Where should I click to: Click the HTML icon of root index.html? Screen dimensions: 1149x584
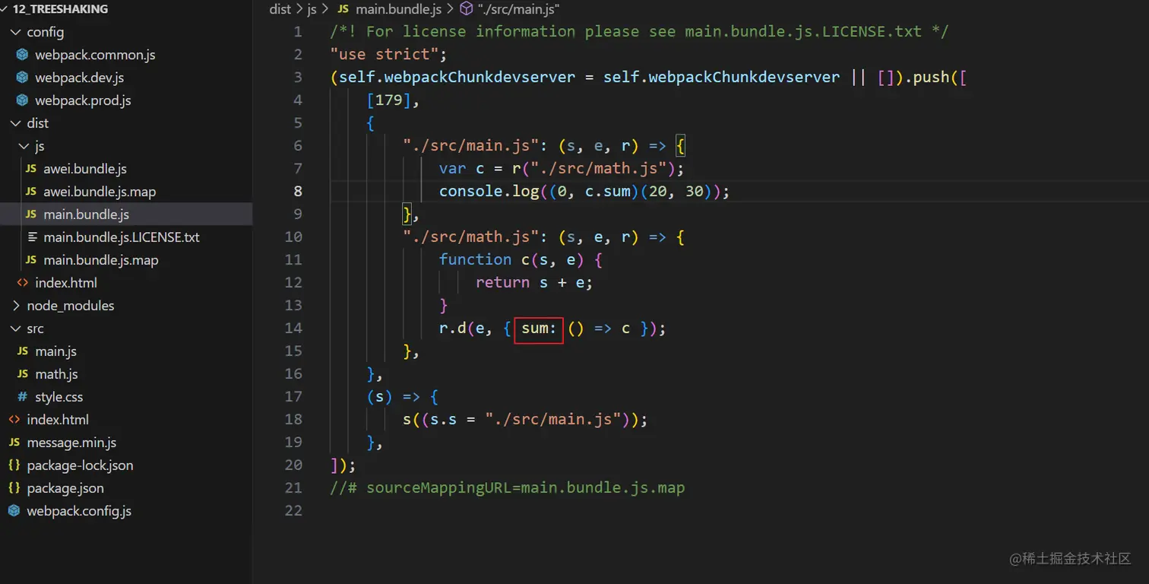tap(14, 420)
